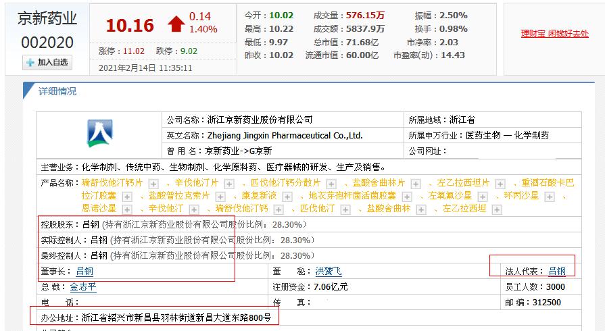605x331 pixels.
Task: Click the company logo image
Action: pos(99,134)
